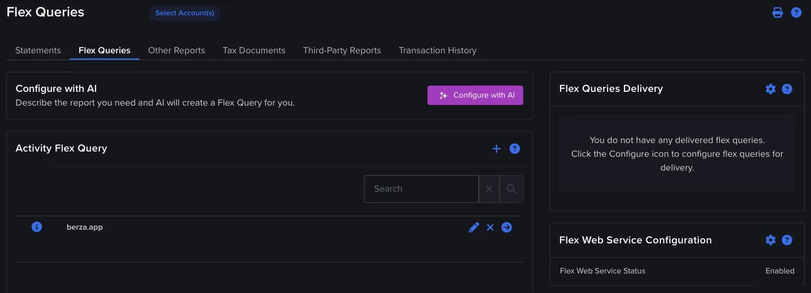Viewport: 811px width, 293px height.
Task: Click the 'Describe the report you need' text
Action: (155, 103)
